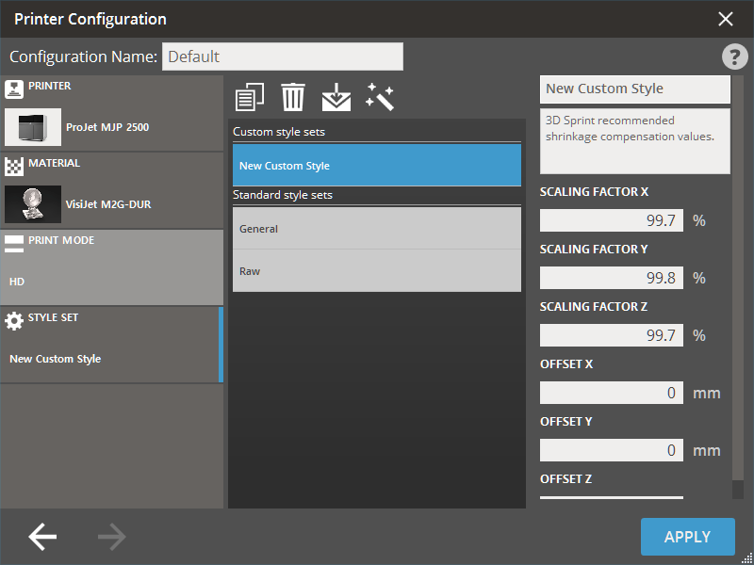Go back using the left arrow

tap(42, 537)
